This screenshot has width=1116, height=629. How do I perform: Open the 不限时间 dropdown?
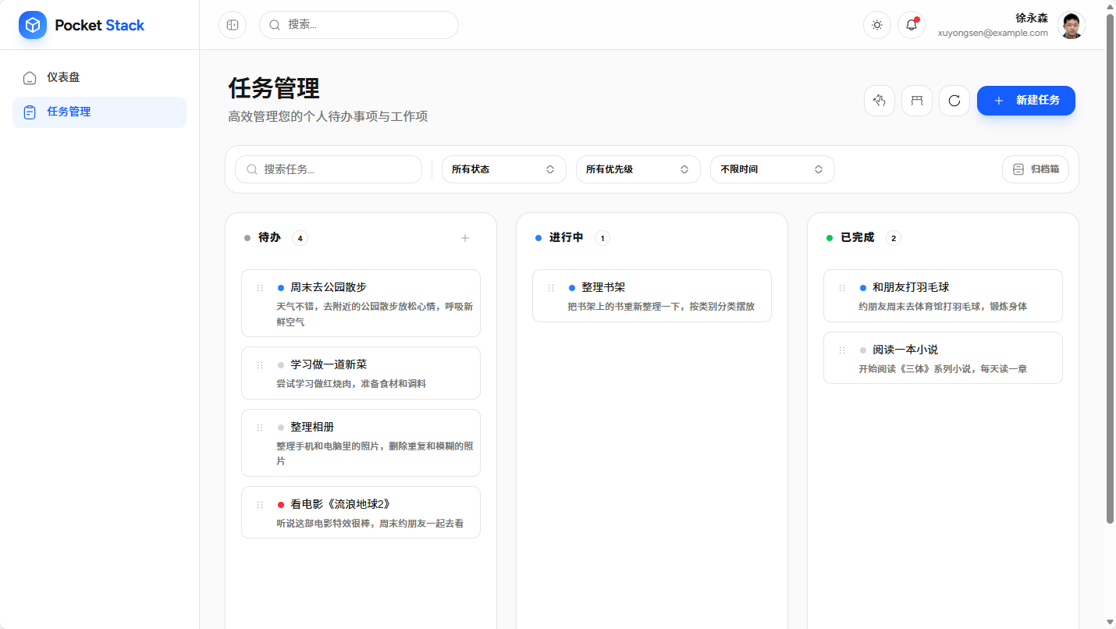click(772, 169)
